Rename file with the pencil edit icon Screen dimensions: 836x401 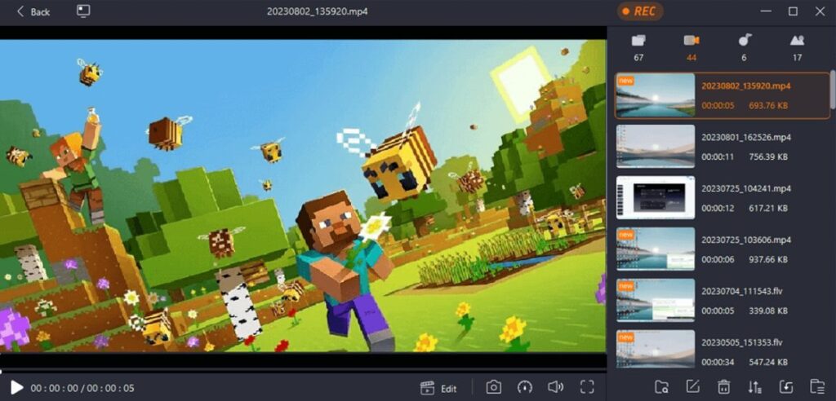[692, 386]
